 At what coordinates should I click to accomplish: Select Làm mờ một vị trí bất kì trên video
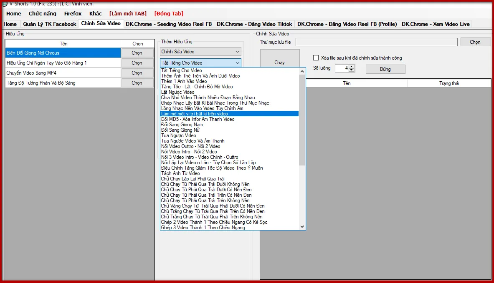click(229, 114)
